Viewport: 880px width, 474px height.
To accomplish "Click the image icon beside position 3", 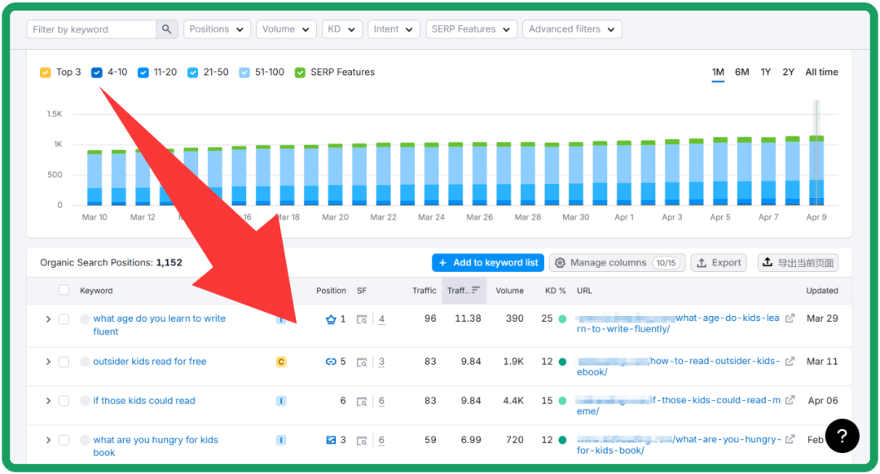I will 331,440.
